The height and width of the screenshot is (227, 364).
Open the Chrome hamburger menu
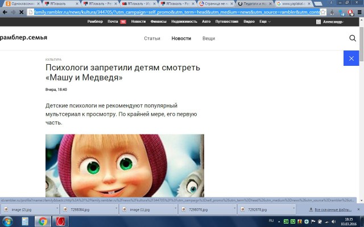point(359,12)
